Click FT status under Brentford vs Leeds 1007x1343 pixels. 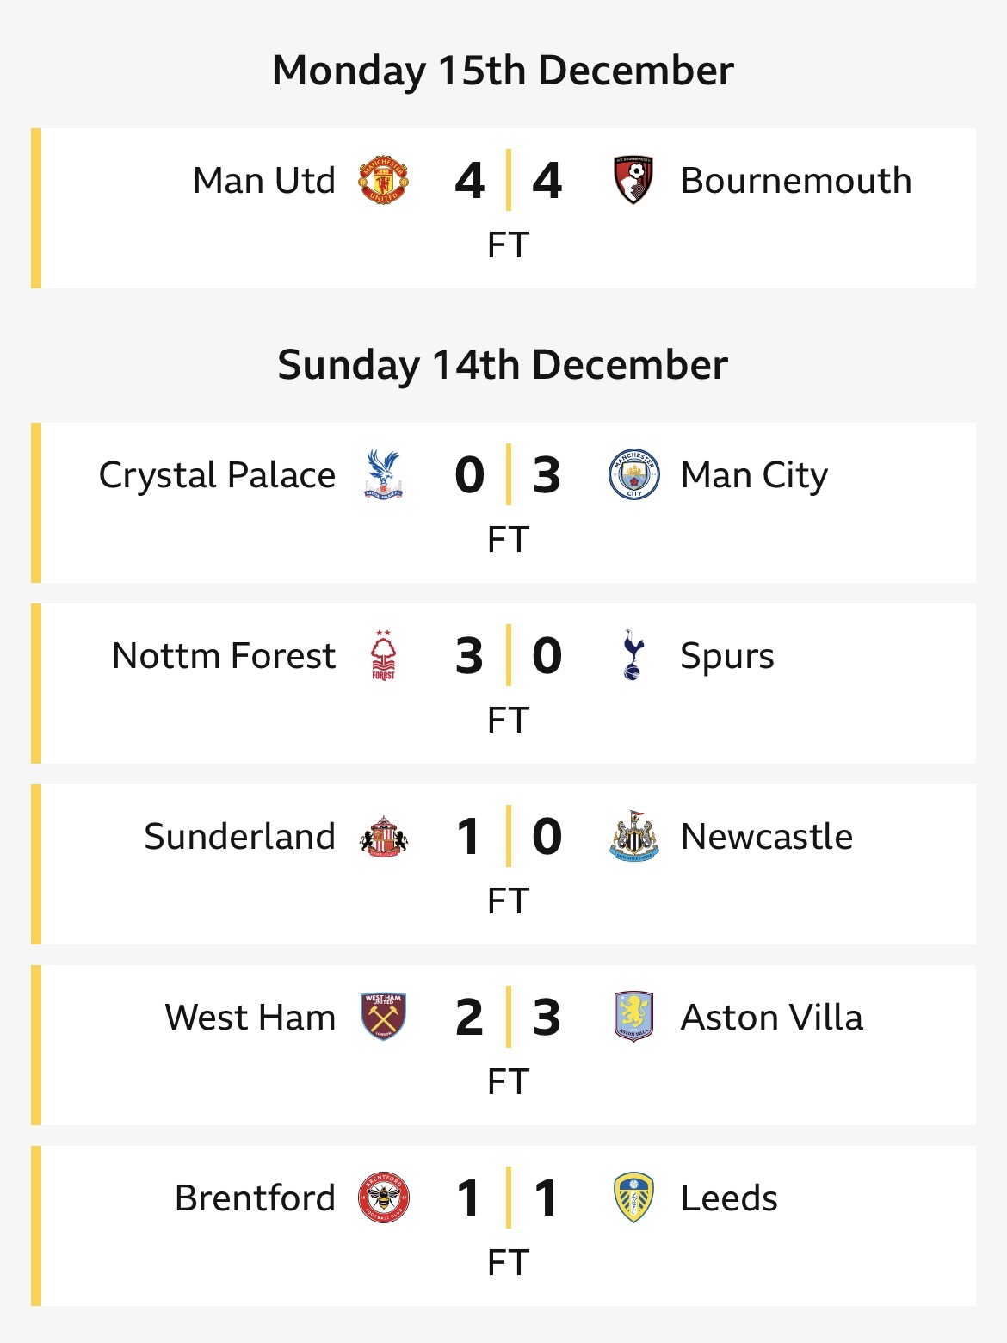[508, 1263]
